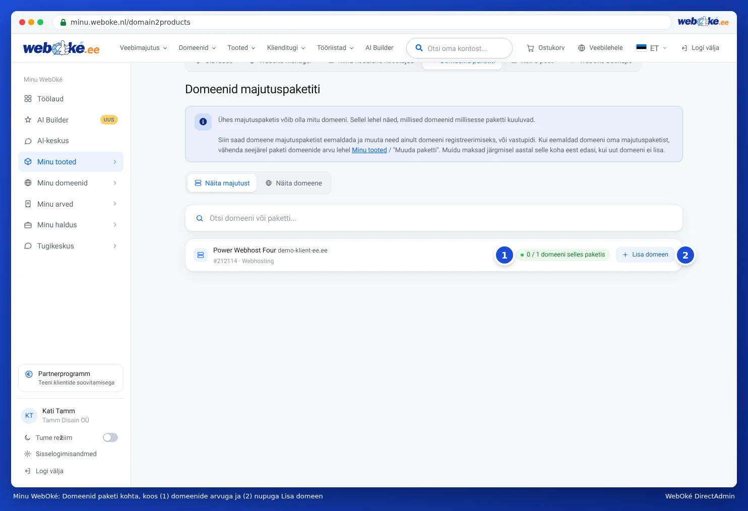Open the Veebimajutus dropdown menu
The width and height of the screenshot is (748, 511).
[x=143, y=48]
